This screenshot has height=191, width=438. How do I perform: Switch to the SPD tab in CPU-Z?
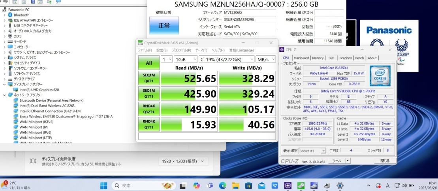[x=331, y=58]
